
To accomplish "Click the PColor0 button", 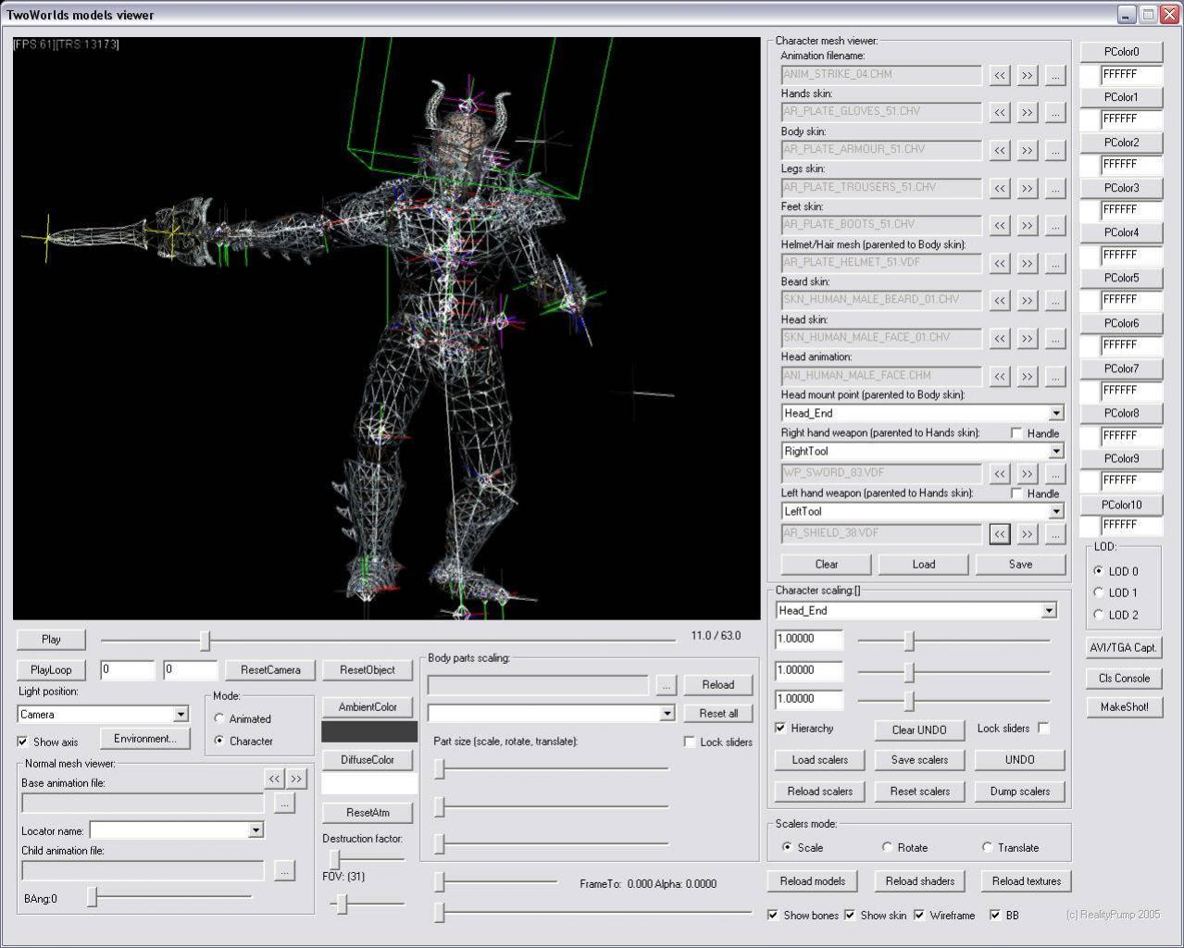I will pyautogui.click(x=1121, y=52).
